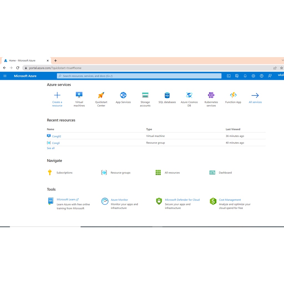Image resolution: width=284 pixels, height=284 pixels.
Task: Open App Services icon
Action: (x=123, y=95)
